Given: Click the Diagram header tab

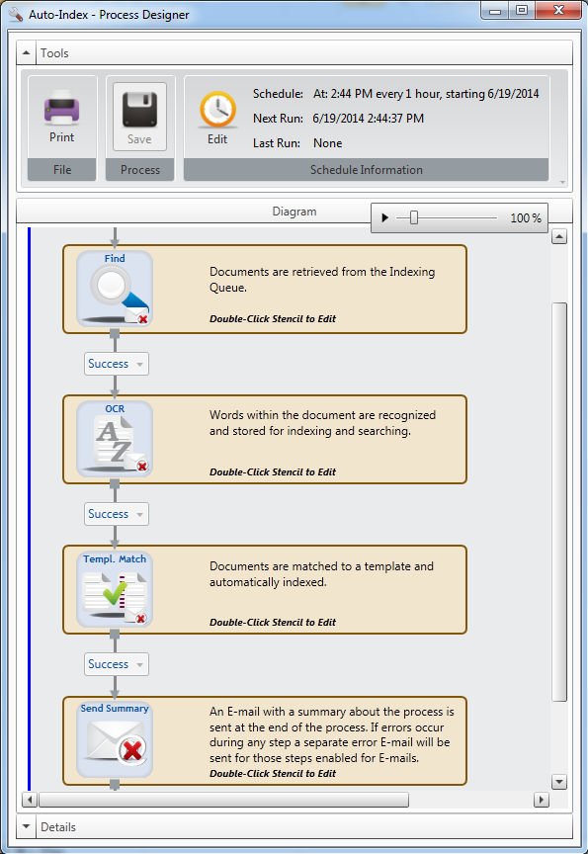Looking at the screenshot, I should (x=294, y=212).
